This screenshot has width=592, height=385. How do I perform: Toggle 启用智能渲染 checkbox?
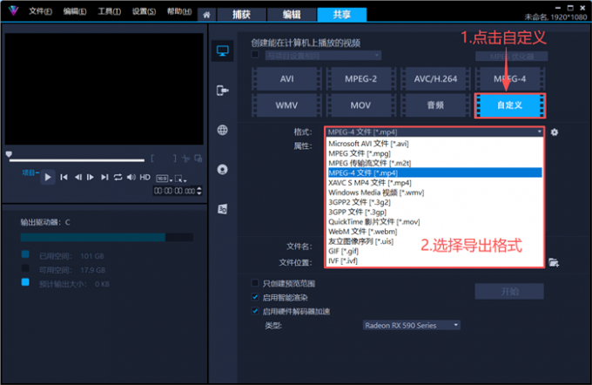click(255, 297)
